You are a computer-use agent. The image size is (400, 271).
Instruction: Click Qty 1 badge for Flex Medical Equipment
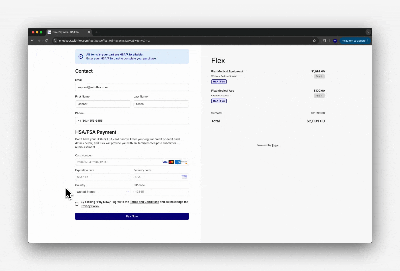pos(319,76)
